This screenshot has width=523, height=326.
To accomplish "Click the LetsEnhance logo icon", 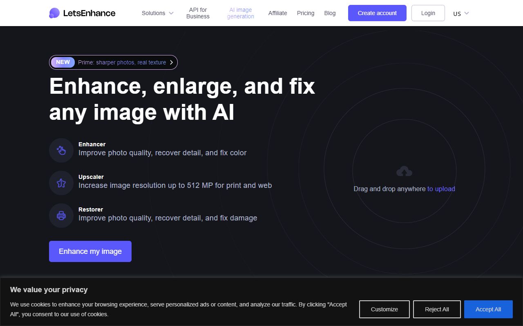I will (x=55, y=13).
